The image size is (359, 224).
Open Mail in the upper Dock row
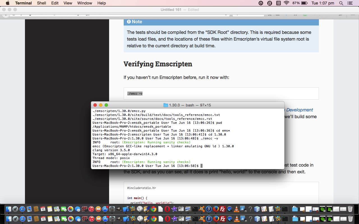(x=29, y=209)
